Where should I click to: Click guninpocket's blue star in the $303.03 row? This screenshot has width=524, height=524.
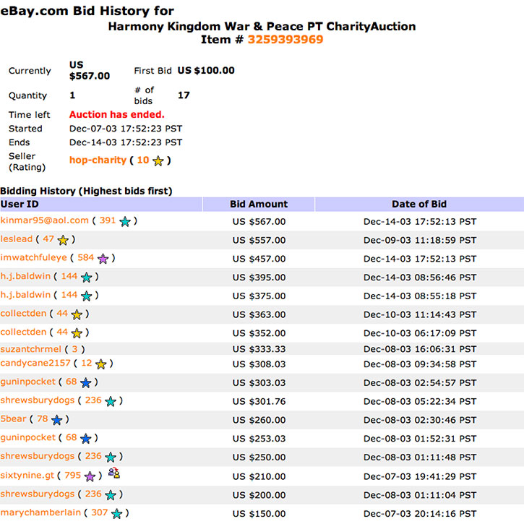click(x=86, y=382)
